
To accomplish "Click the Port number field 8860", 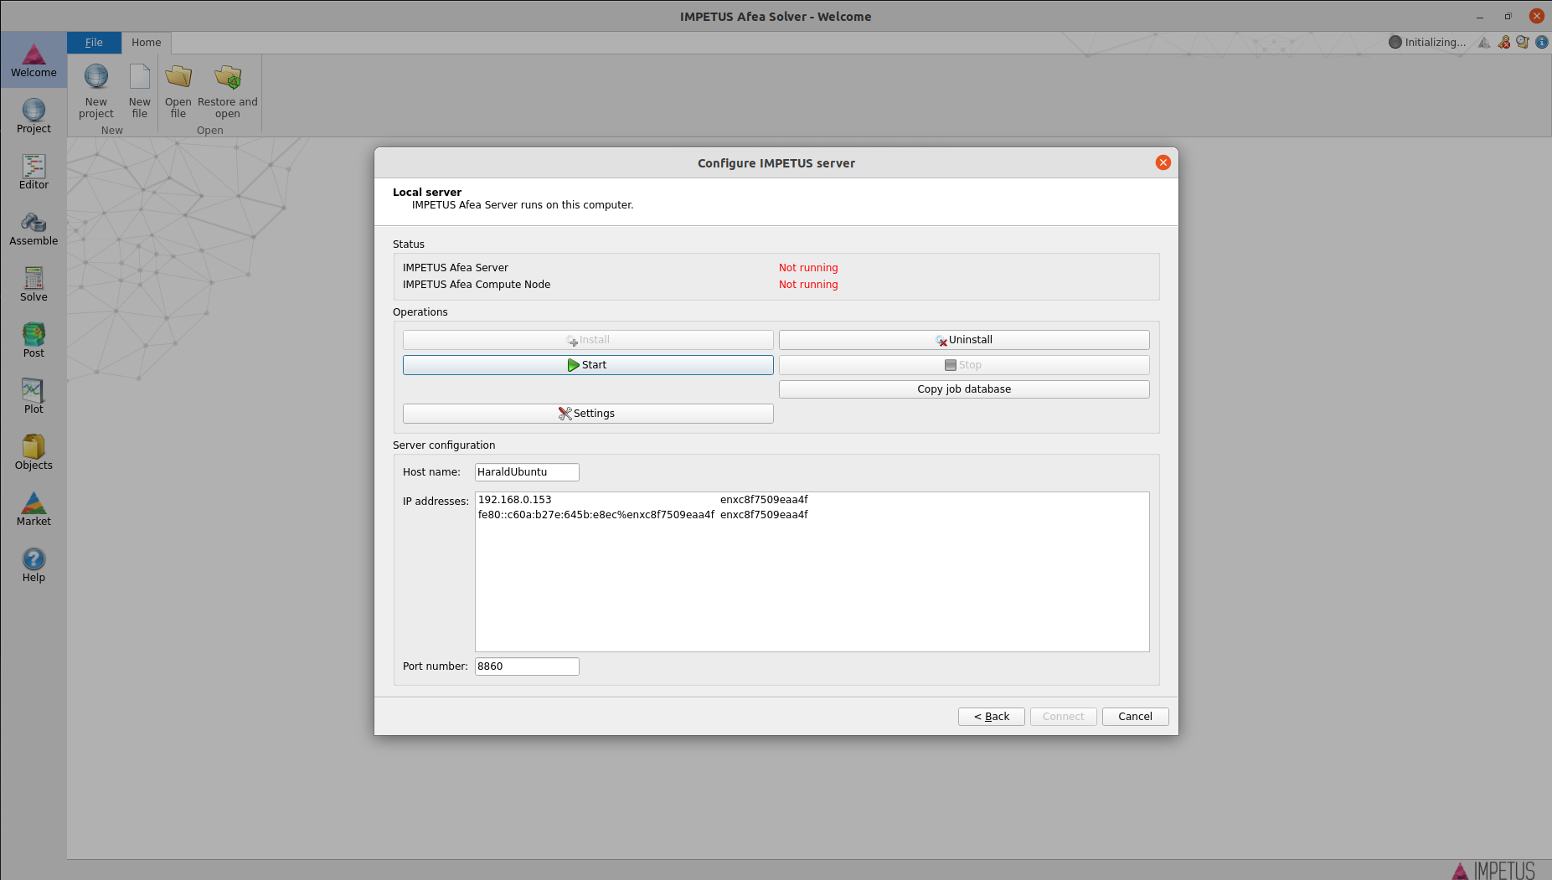I will [527, 666].
